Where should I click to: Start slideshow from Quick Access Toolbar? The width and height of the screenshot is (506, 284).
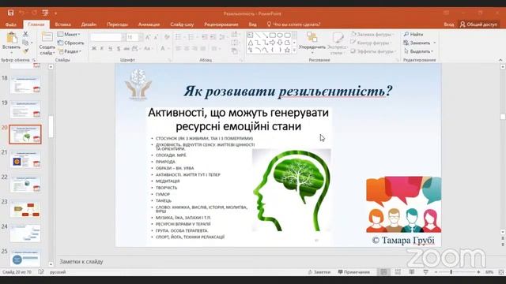[45, 13]
